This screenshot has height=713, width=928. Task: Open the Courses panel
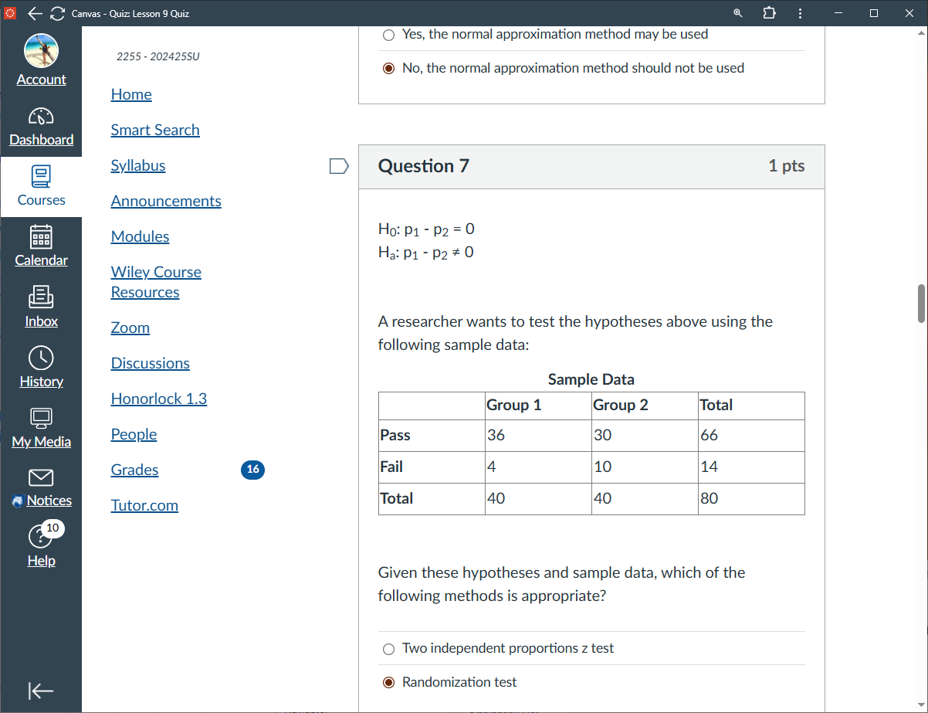pyautogui.click(x=41, y=185)
